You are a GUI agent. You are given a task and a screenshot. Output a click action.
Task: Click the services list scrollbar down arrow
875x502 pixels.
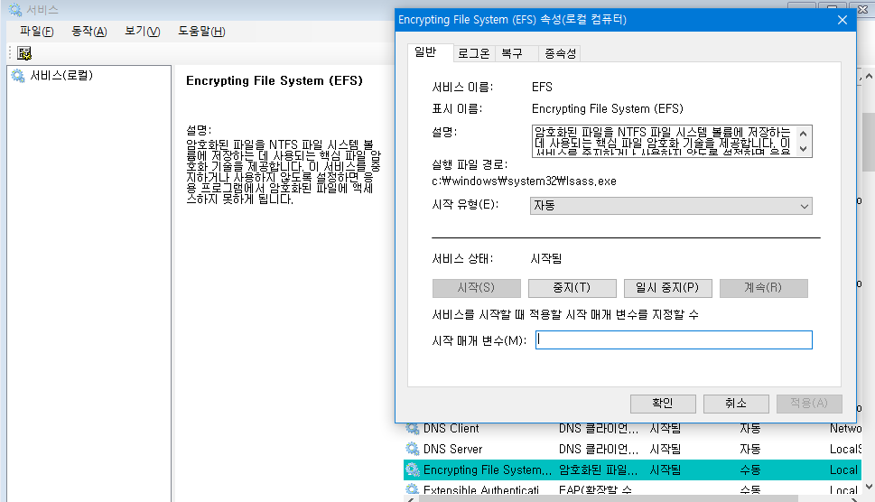coord(869,487)
